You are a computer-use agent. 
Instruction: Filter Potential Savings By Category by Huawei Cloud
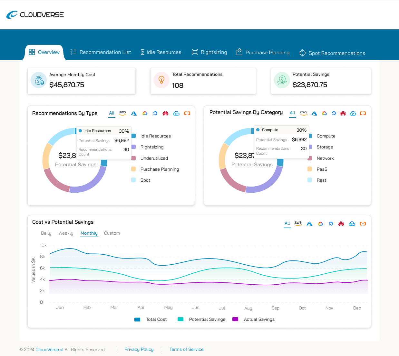point(343,113)
